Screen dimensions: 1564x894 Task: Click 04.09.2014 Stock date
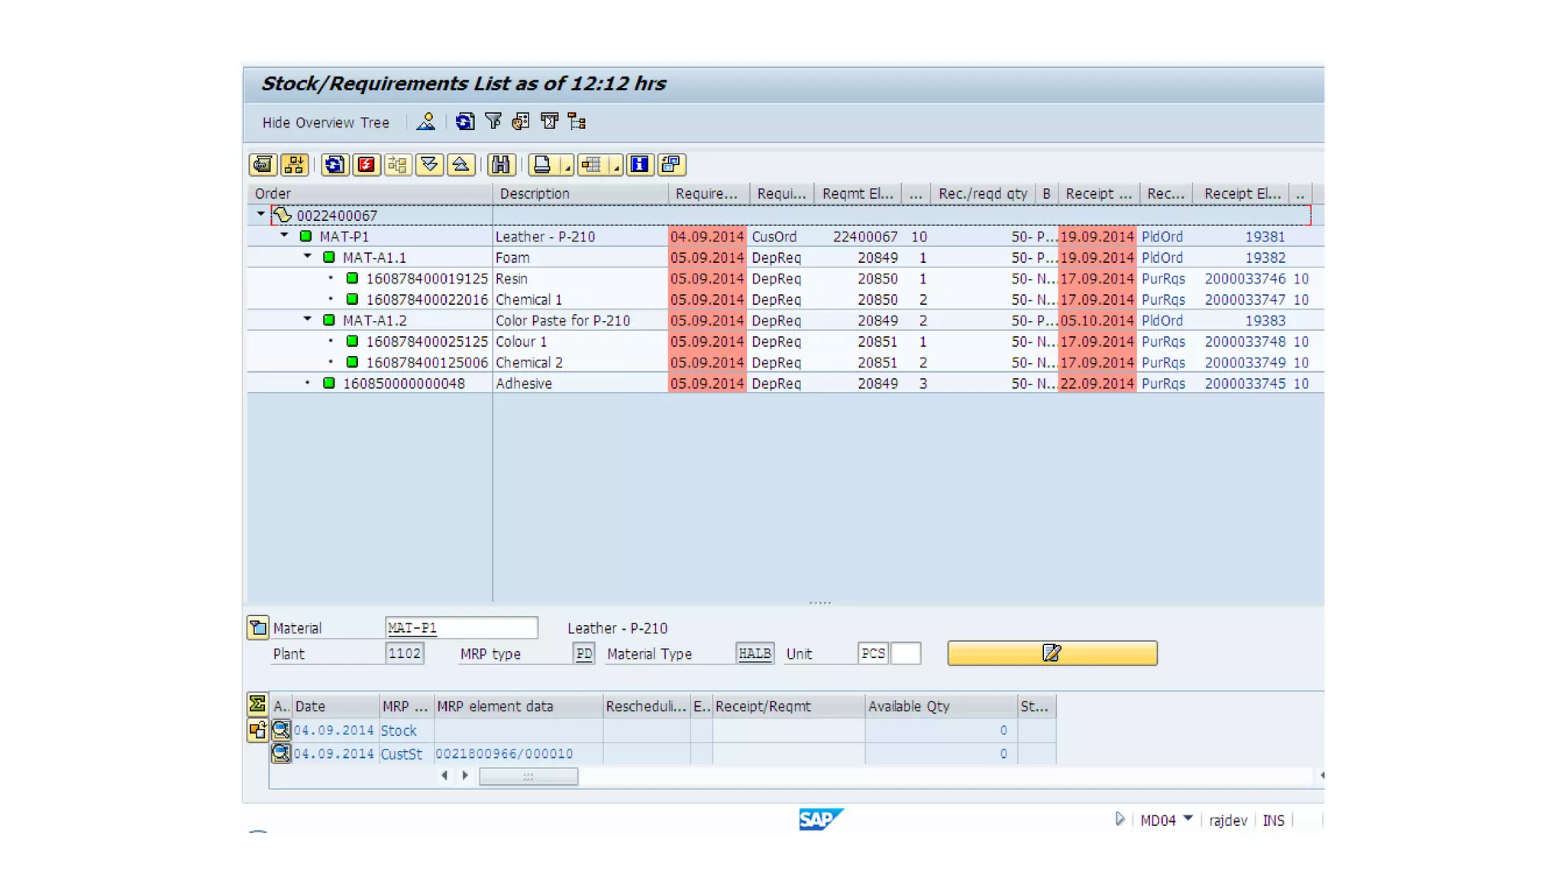(334, 730)
